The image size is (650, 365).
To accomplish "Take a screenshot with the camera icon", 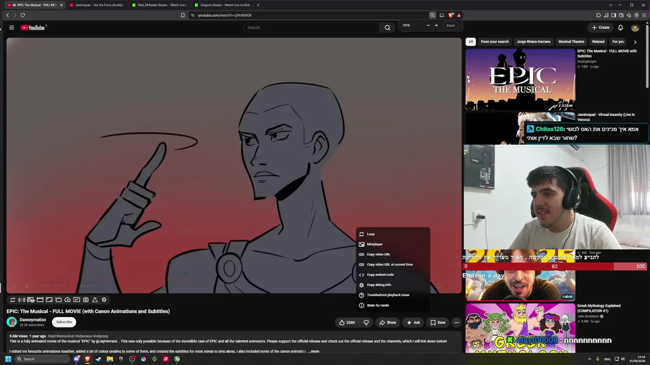I will pyautogui.click(x=86, y=300).
